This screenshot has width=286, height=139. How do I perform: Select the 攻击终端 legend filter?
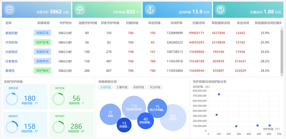tap(155, 87)
